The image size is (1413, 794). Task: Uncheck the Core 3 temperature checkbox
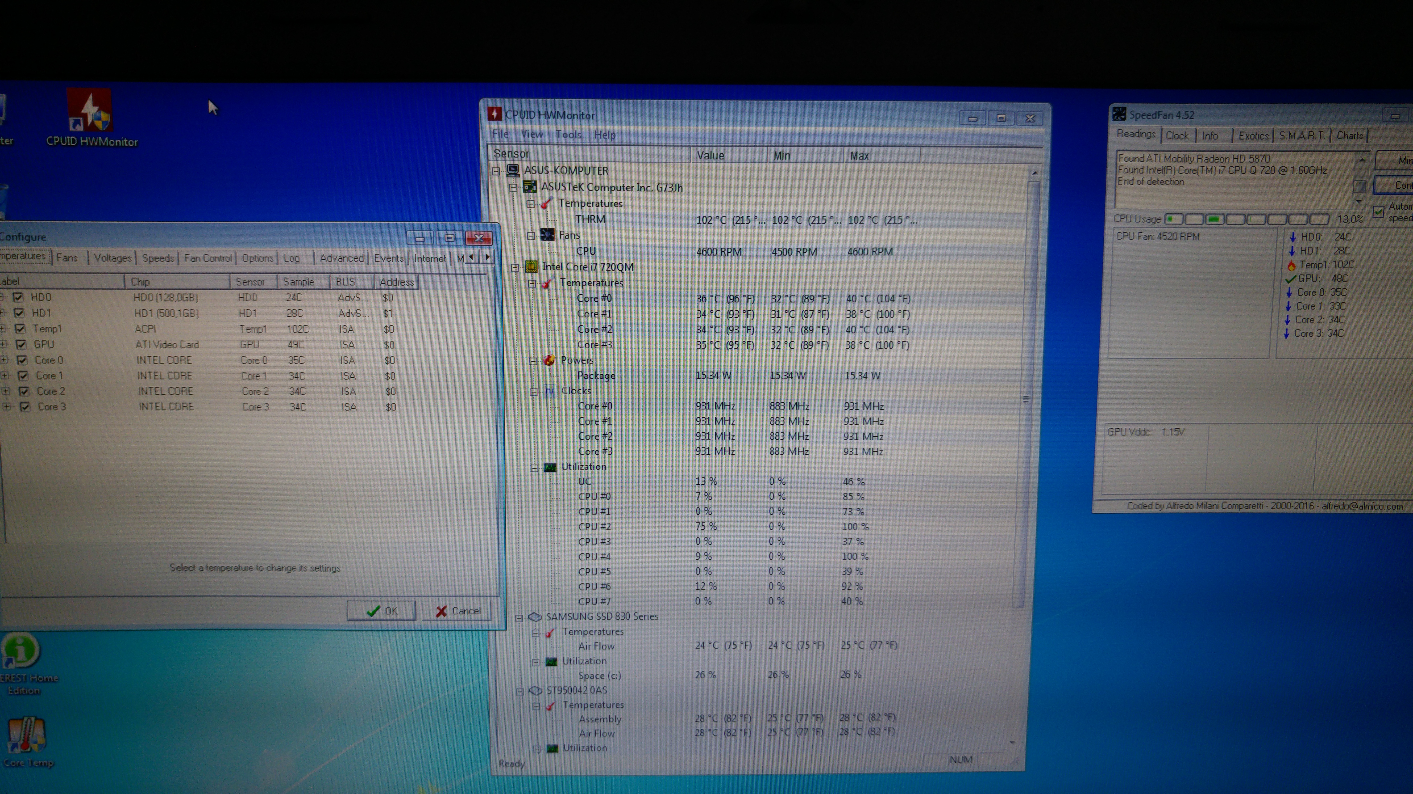[x=25, y=407]
